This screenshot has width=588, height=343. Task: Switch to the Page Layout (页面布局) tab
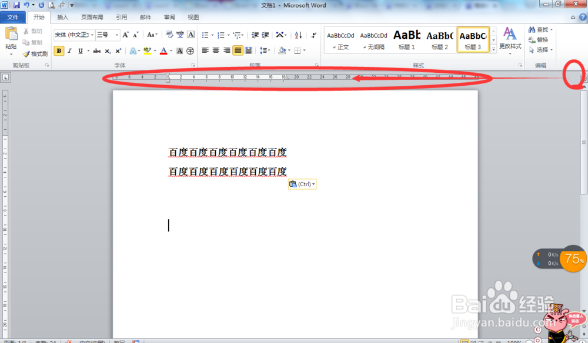(92, 17)
